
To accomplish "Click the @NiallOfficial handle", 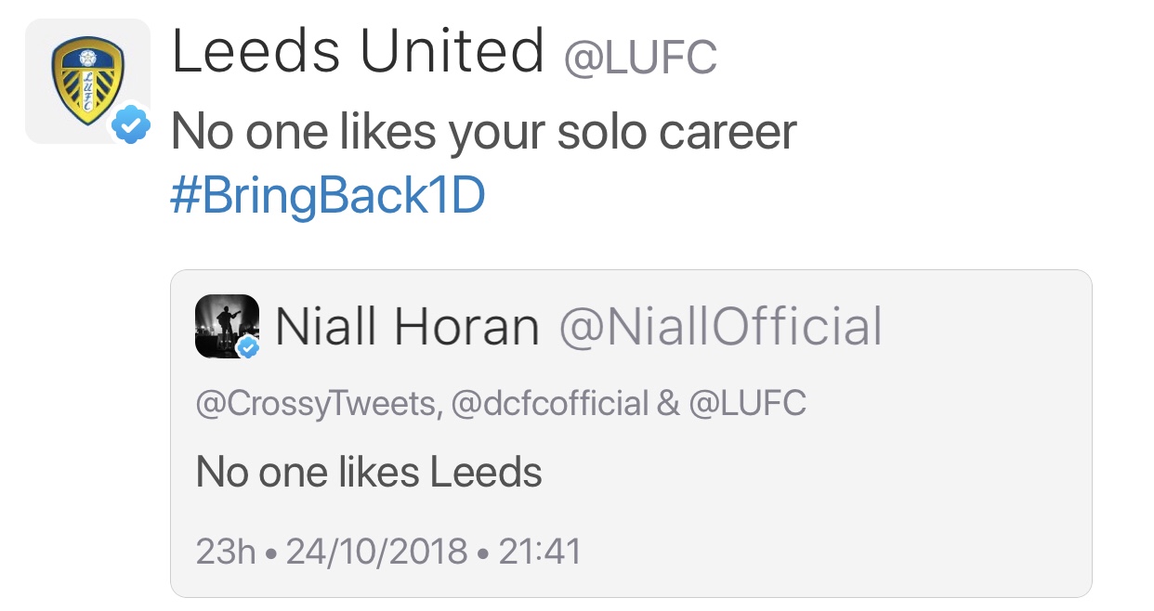I will pyautogui.click(x=720, y=327).
